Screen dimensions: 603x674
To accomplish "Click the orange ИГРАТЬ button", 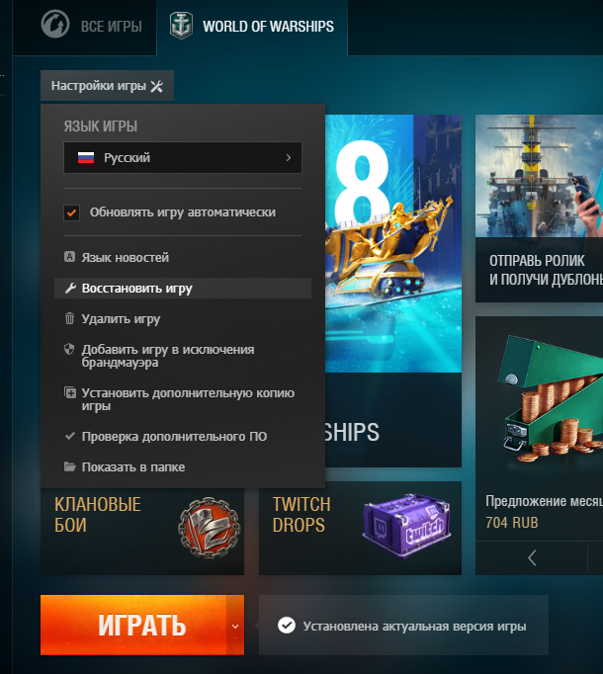I will point(133,625).
